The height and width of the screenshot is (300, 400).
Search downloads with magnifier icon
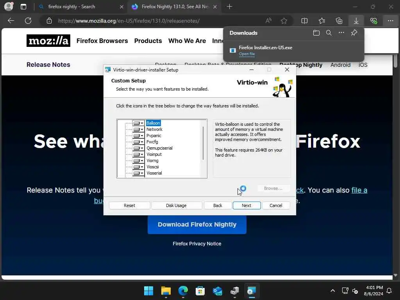[329, 33]
